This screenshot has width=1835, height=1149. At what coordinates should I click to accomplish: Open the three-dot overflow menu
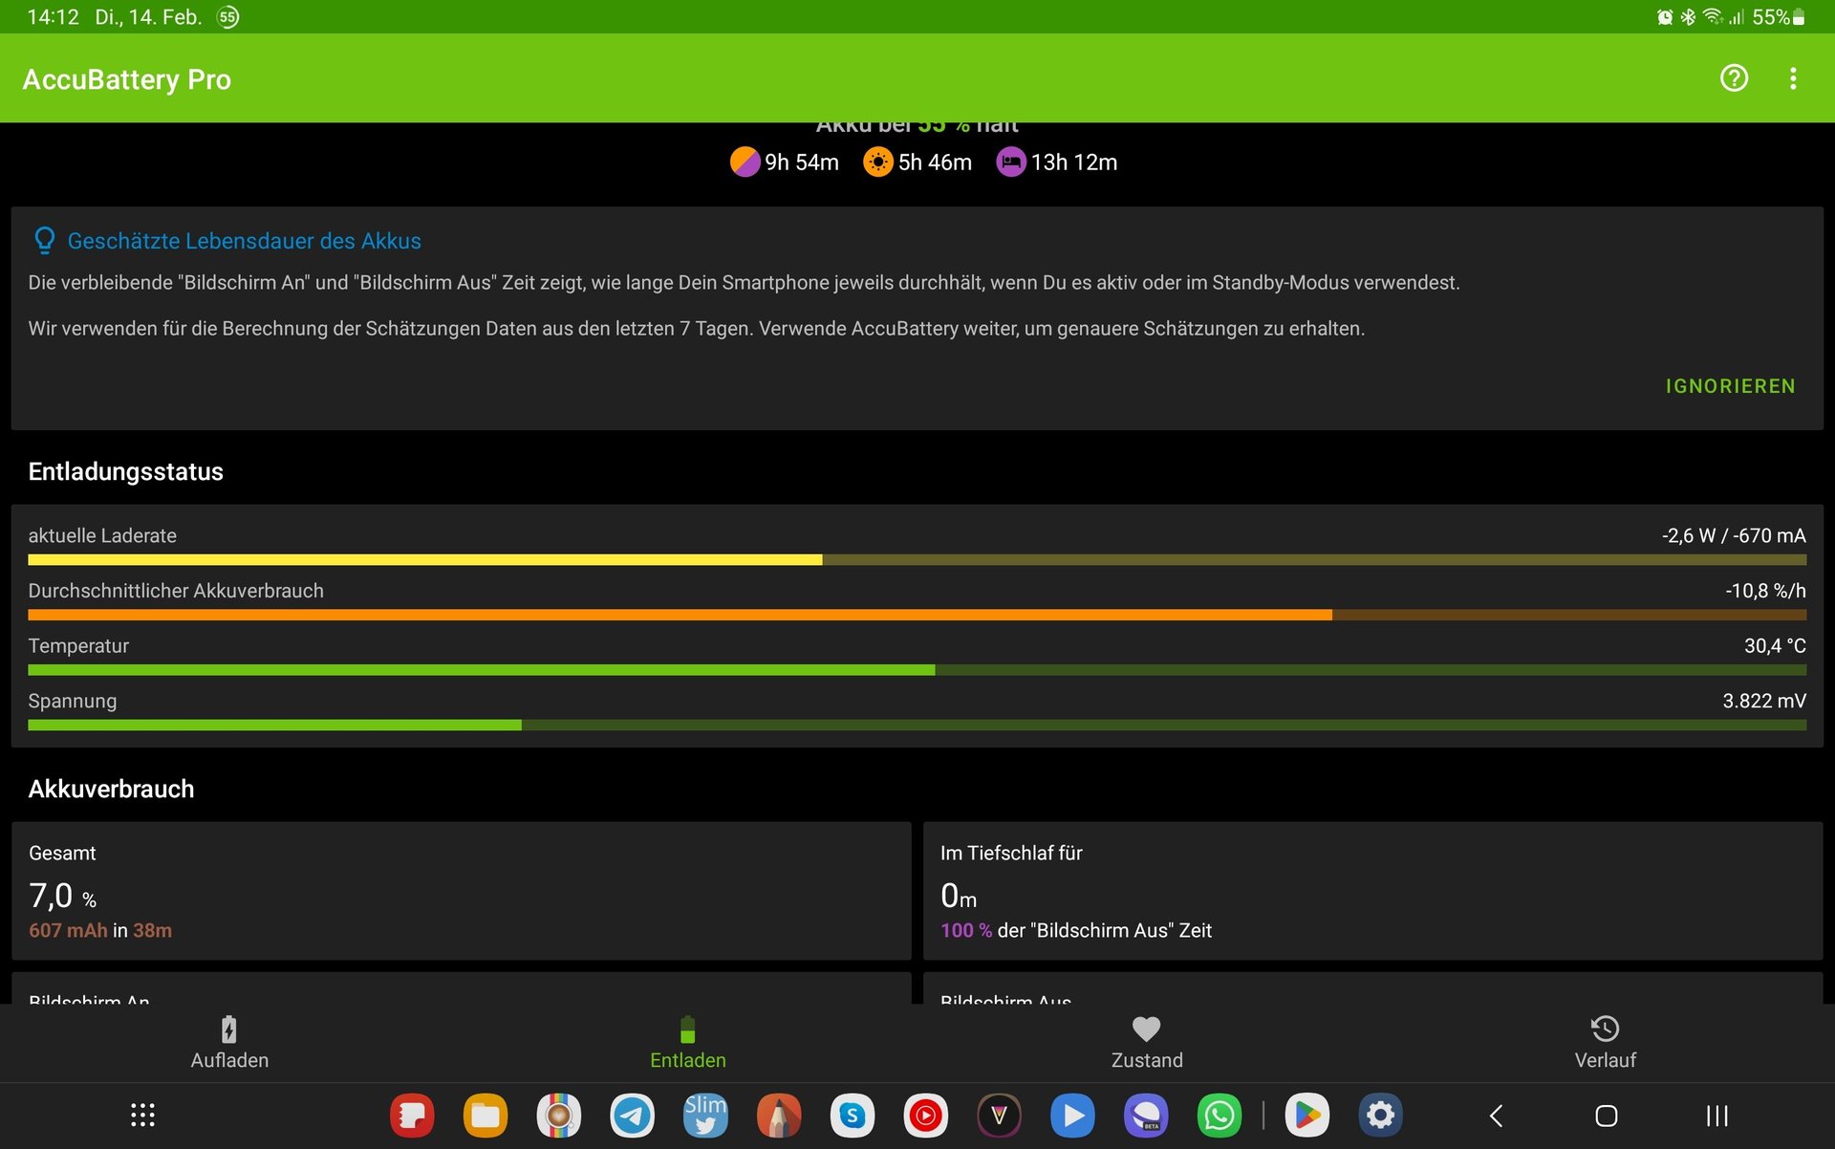point(1793,78)
